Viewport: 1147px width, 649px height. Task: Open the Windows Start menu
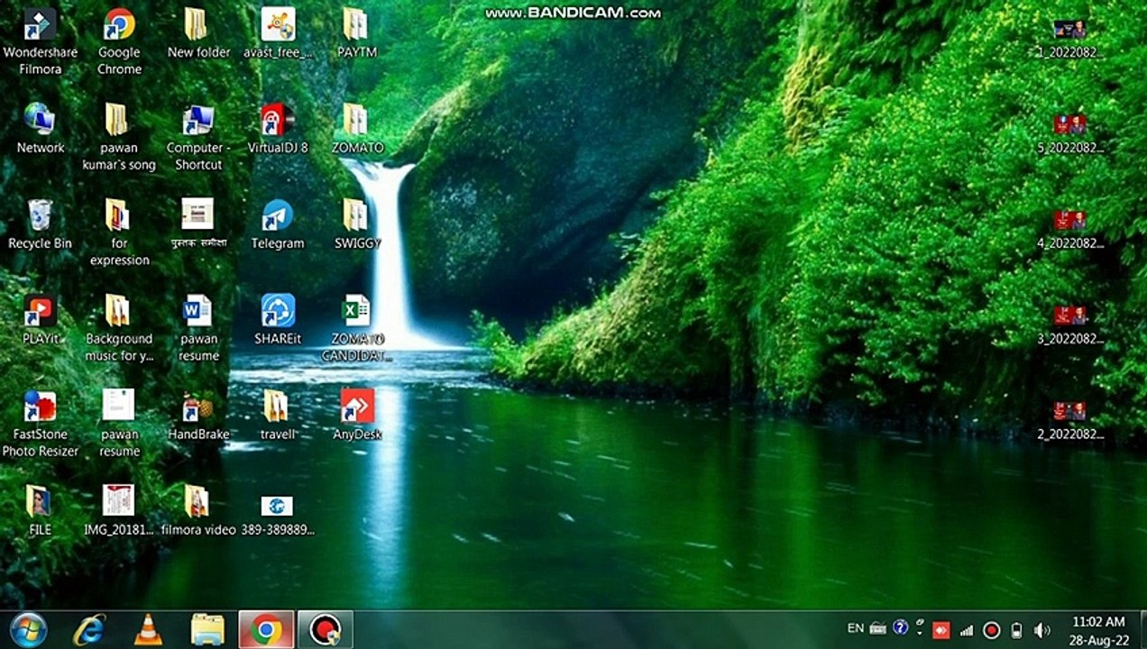coord(28,629)
